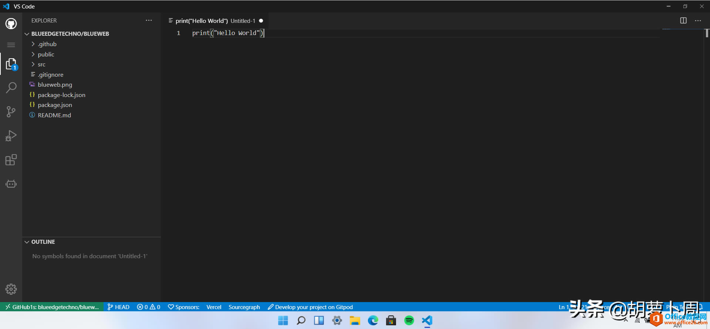Open the GitHub icon in activity bar
Screen dimensions: 710x329
pyautogui.click(x=11, y=24)
